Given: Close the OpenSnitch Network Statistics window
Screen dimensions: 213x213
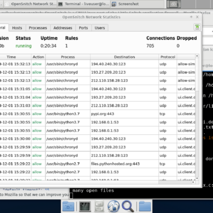Looking at the screenshot, I should [x=197, y=17].
